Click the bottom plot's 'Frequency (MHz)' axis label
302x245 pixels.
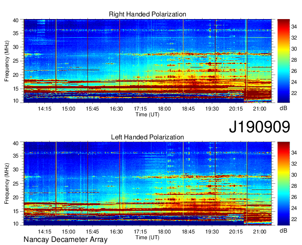pos(7,184)
